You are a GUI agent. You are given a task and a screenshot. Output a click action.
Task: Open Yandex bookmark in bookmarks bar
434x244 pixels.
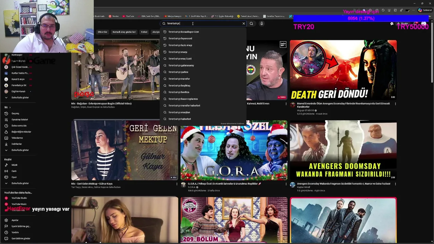114,16
